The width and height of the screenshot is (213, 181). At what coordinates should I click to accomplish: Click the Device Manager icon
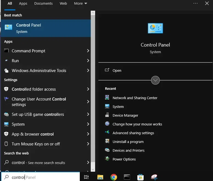pos(107,115)
